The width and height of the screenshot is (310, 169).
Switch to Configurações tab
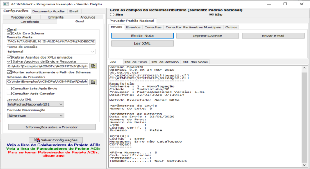[x=16, y=11]
